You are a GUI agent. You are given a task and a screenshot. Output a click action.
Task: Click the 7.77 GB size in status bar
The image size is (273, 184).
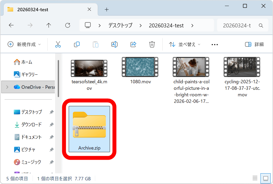(83, 179)
